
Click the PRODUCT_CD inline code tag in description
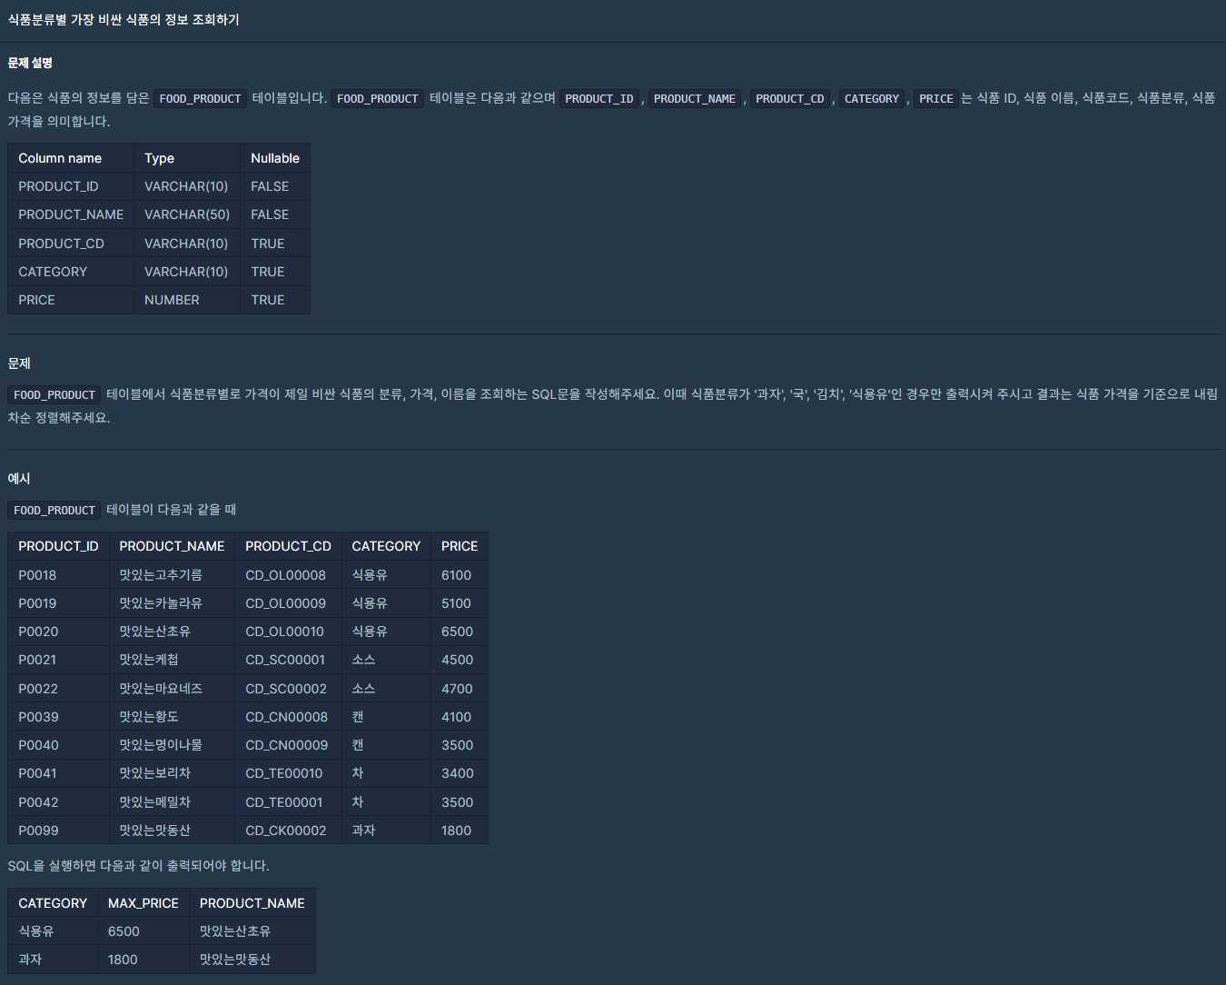789,98
